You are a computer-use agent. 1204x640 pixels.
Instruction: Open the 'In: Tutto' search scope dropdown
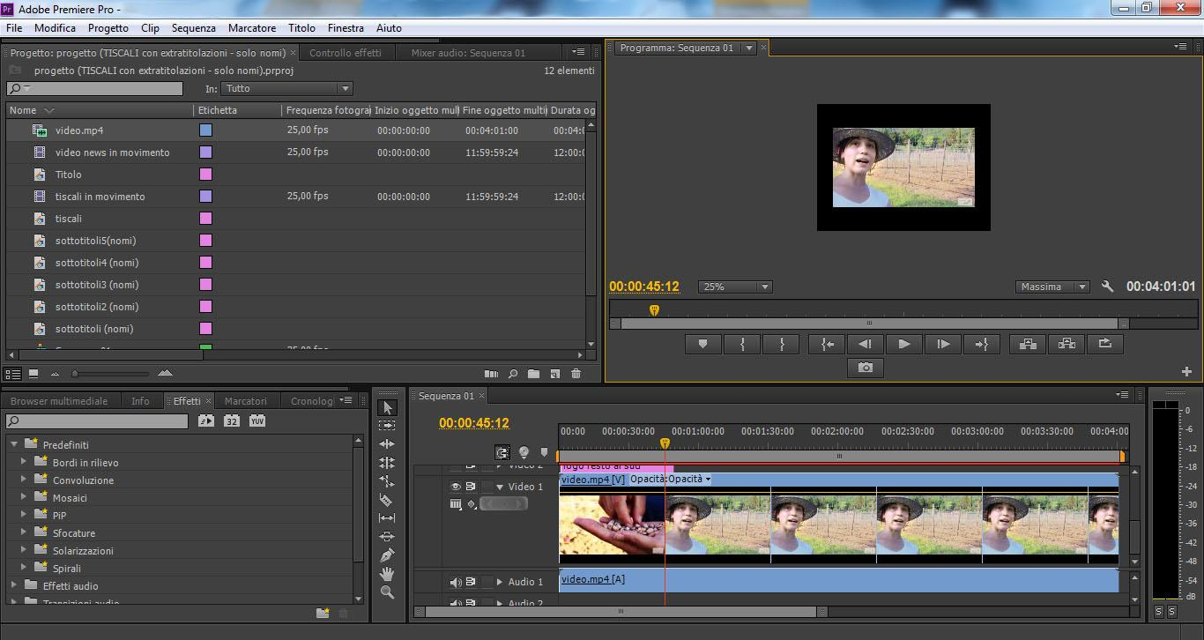286,88
